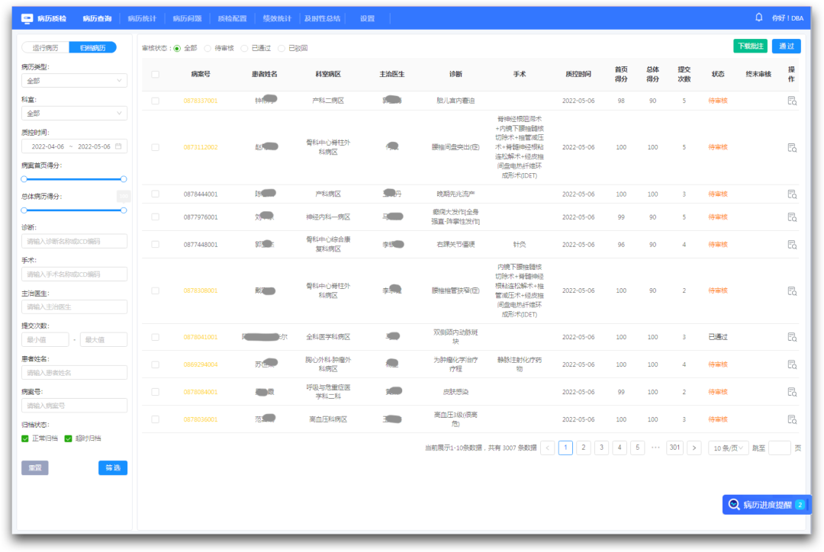The width and height of the screenshot is (824, 552).
Task: Switch to 运行病历 tab
Action: coord(45,47)
